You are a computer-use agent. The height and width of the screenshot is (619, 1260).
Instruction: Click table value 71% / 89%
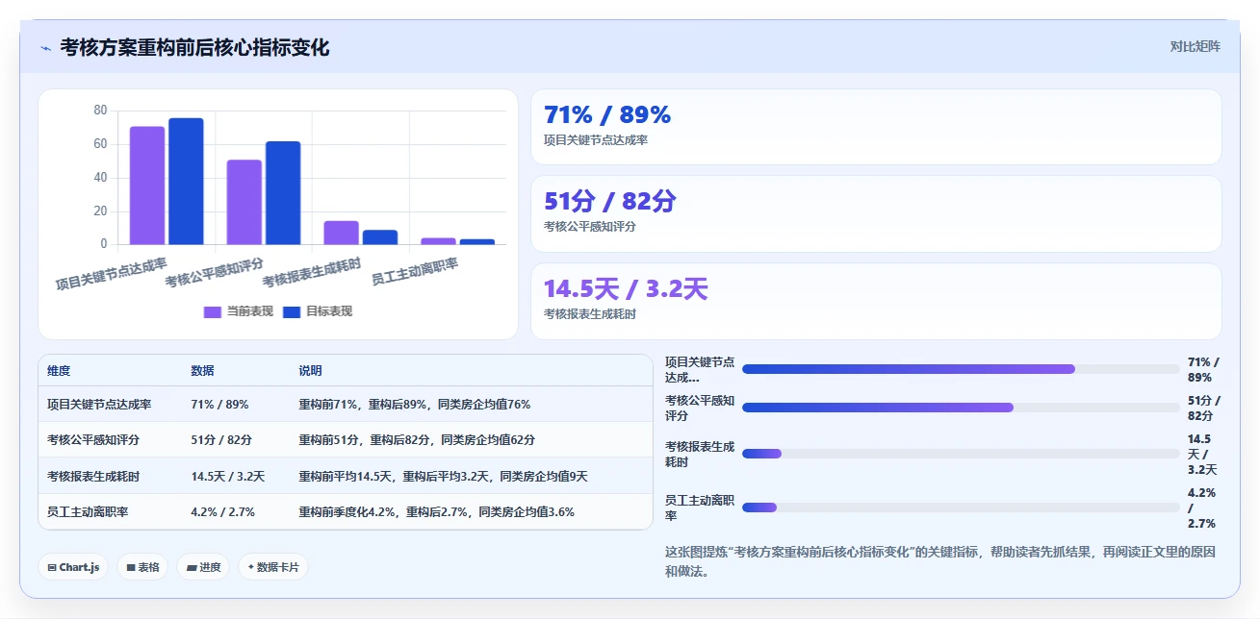tap(220, 405)
